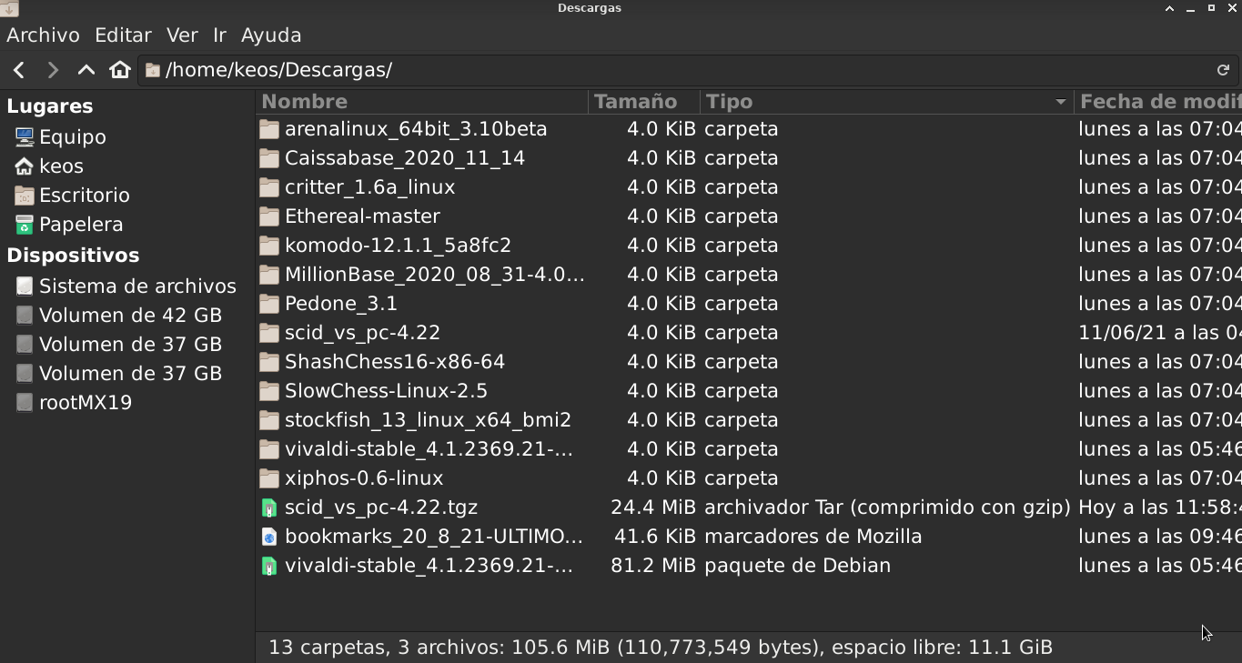Click the vivaldi-stable Debian package file icon
This screenshot has height=663, width=1242.
click(268, 566)
